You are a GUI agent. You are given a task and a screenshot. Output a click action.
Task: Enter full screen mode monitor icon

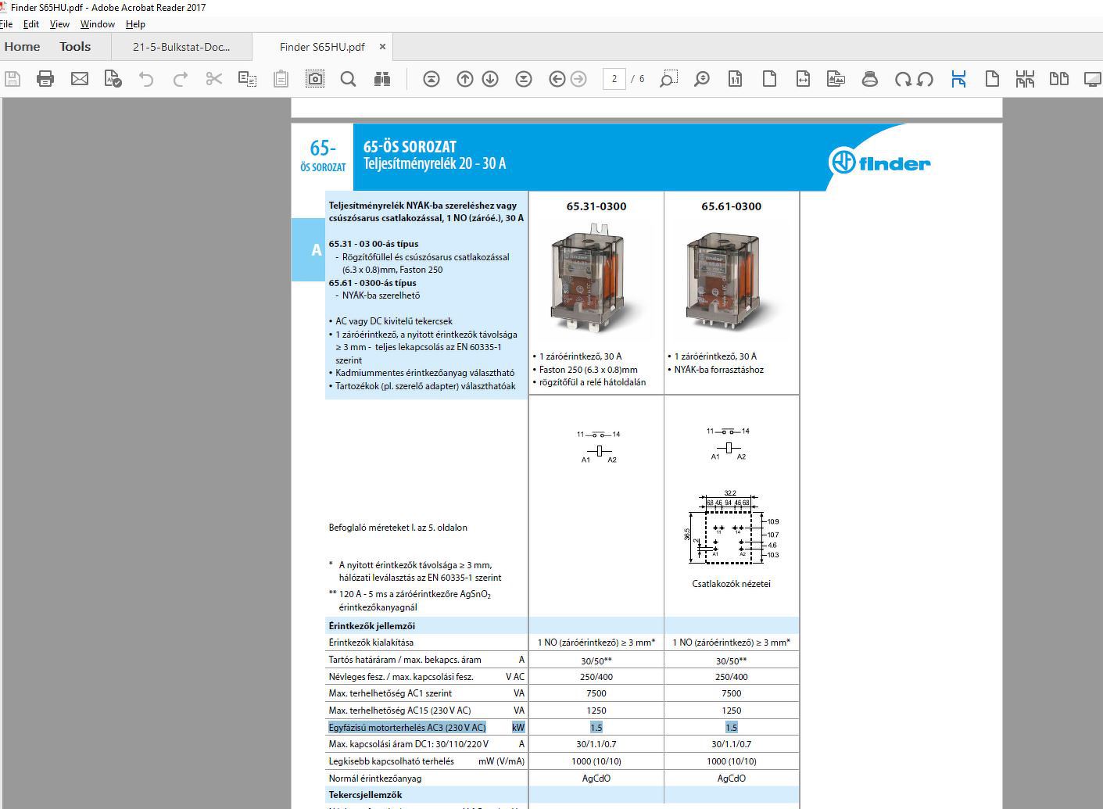[1093, 79]
